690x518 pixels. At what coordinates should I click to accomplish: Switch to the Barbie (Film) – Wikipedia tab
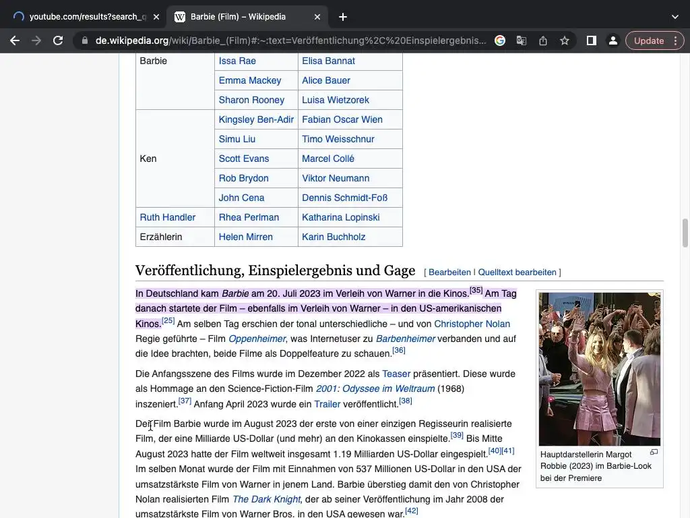pyautogui.click(x=247, y=17)
